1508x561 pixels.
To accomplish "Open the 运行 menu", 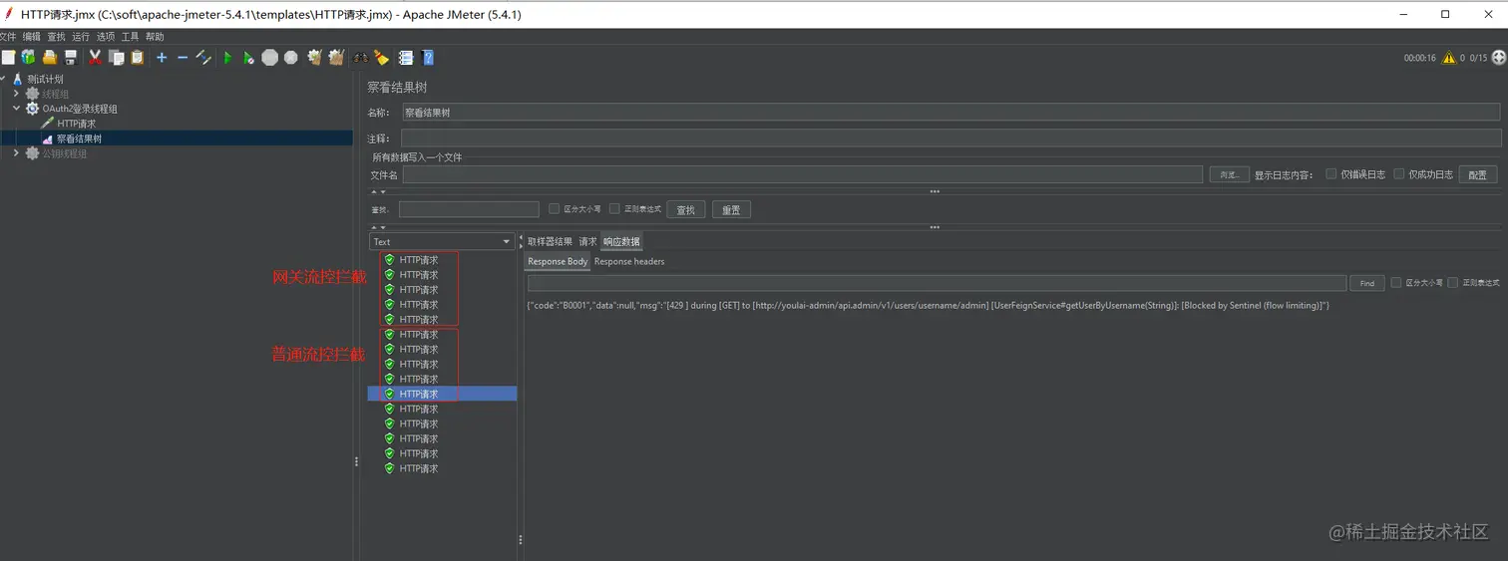I will 81,37.
